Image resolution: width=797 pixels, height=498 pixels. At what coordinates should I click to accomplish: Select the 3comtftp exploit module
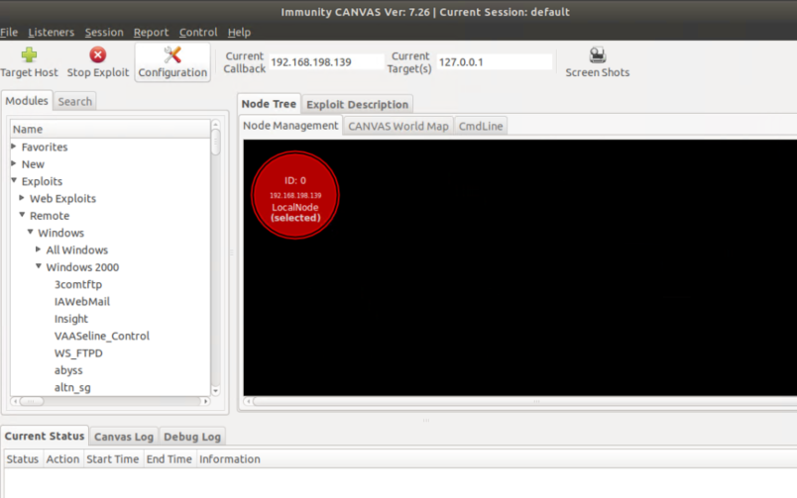(78, 284)
